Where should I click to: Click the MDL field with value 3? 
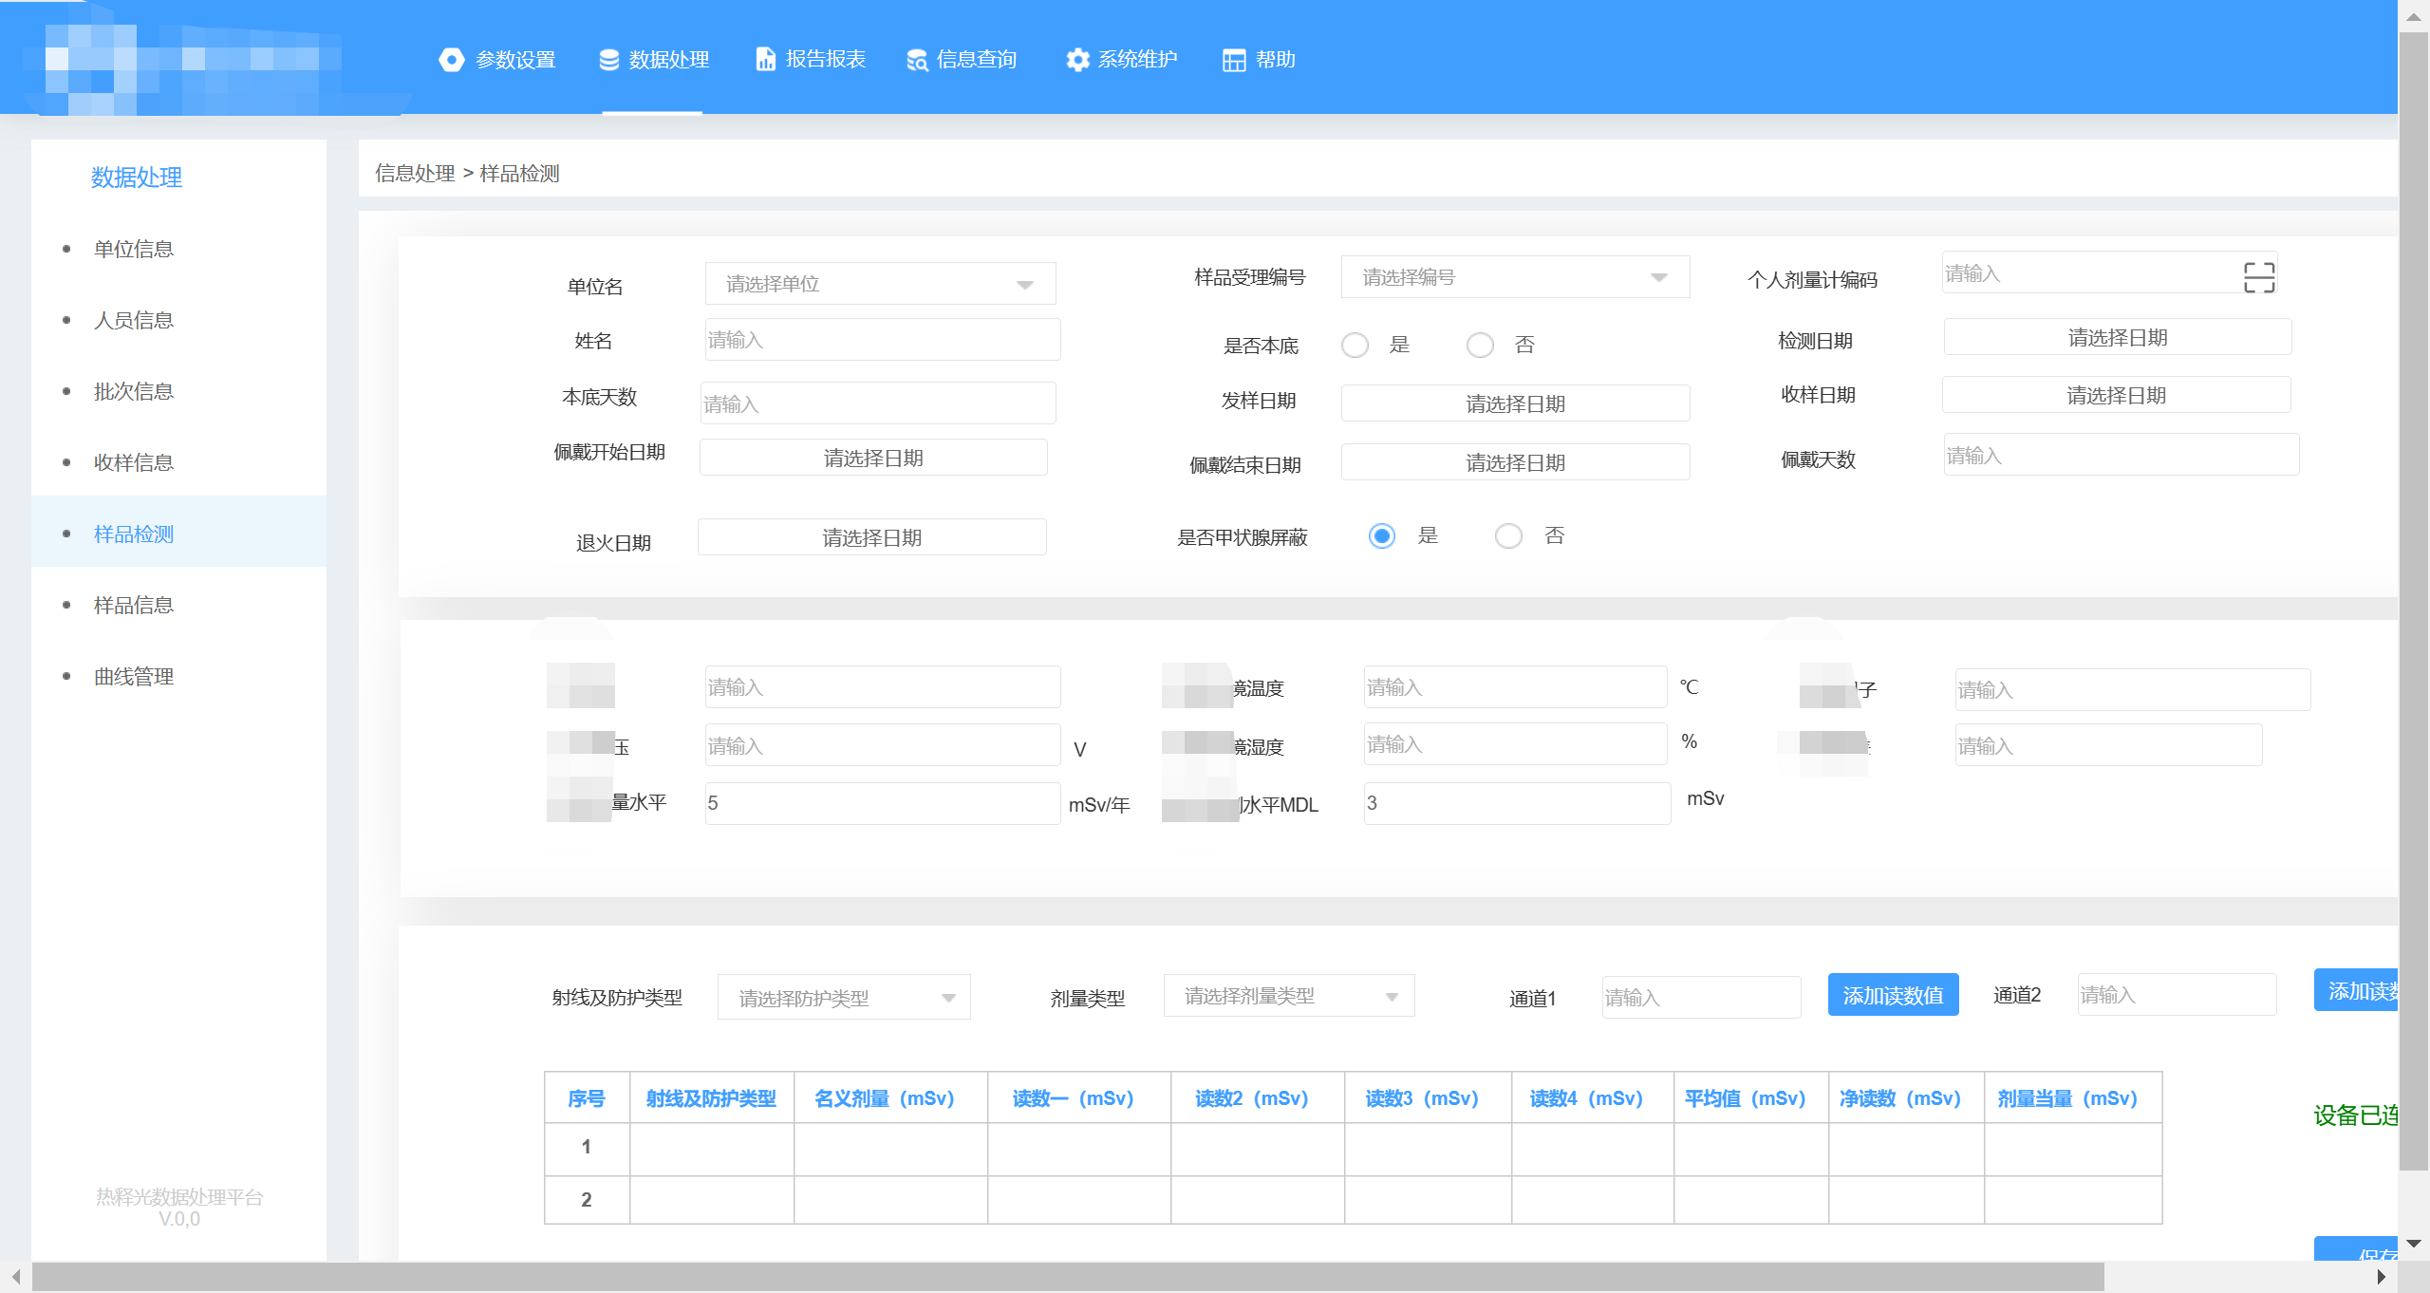coord(1517,803)
